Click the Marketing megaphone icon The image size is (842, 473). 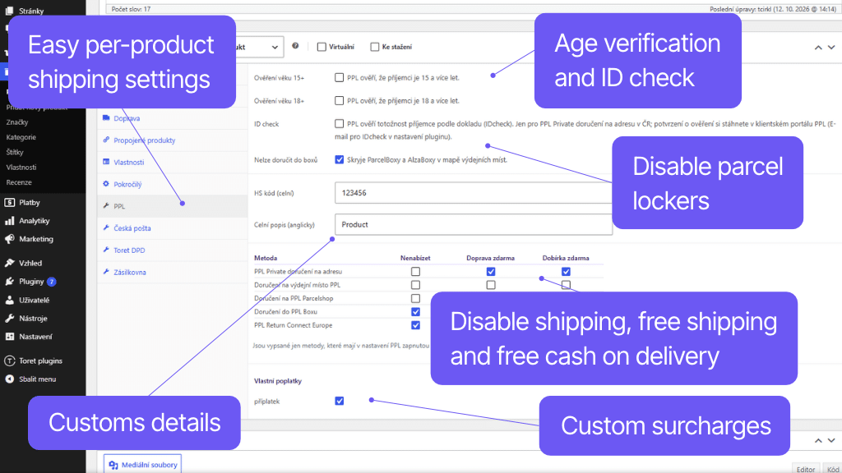click(9, 239)
